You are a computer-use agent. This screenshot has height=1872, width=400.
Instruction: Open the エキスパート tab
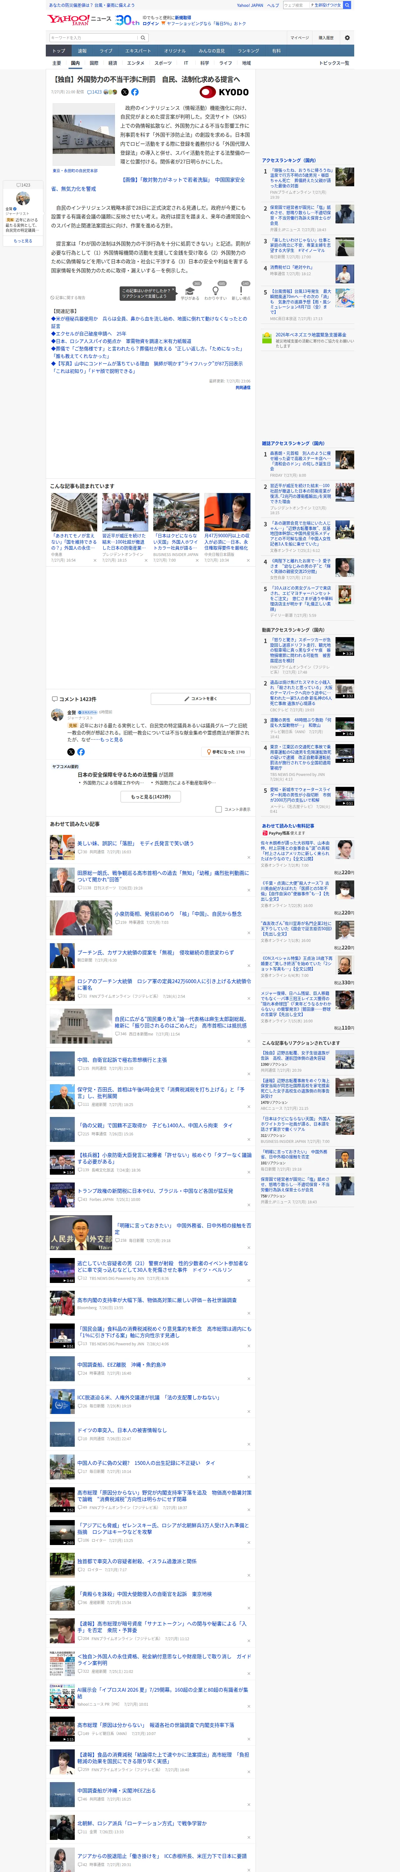tap(138, 51)
